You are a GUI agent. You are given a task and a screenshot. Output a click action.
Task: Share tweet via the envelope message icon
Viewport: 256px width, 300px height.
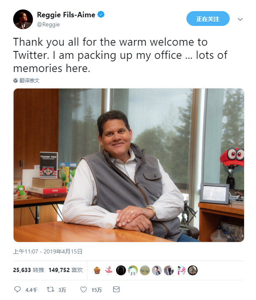[116, 290]
